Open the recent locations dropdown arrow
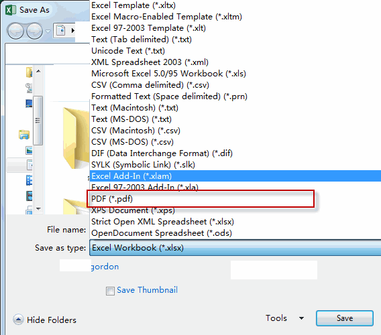 point(48,31)
